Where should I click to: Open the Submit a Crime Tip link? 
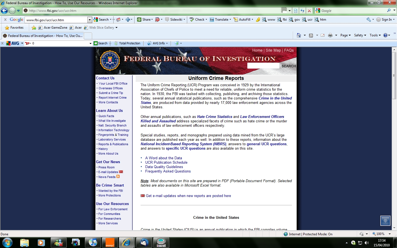pyautogui.click(x=111, y=93)
